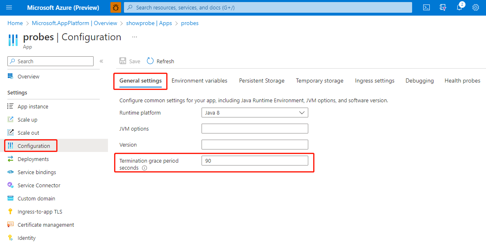Click the Termination grace period field
Viewport: 486px width, 246px height.
(254, 161)
